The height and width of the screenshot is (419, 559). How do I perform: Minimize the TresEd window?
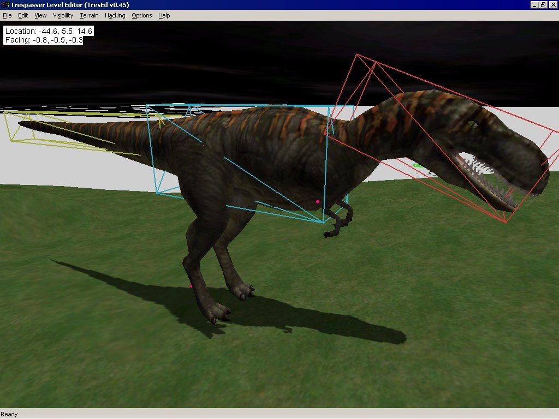pos(534,4)
